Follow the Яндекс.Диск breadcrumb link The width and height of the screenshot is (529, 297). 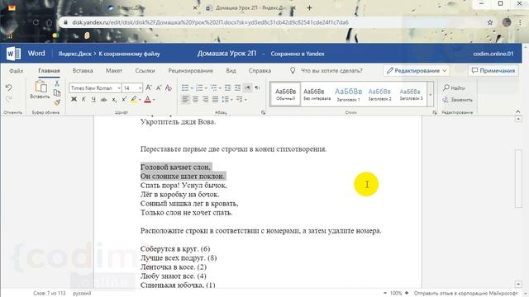[74, 54]
